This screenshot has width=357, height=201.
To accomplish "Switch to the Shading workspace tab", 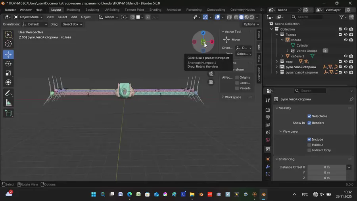I will [x=155, y=10].
